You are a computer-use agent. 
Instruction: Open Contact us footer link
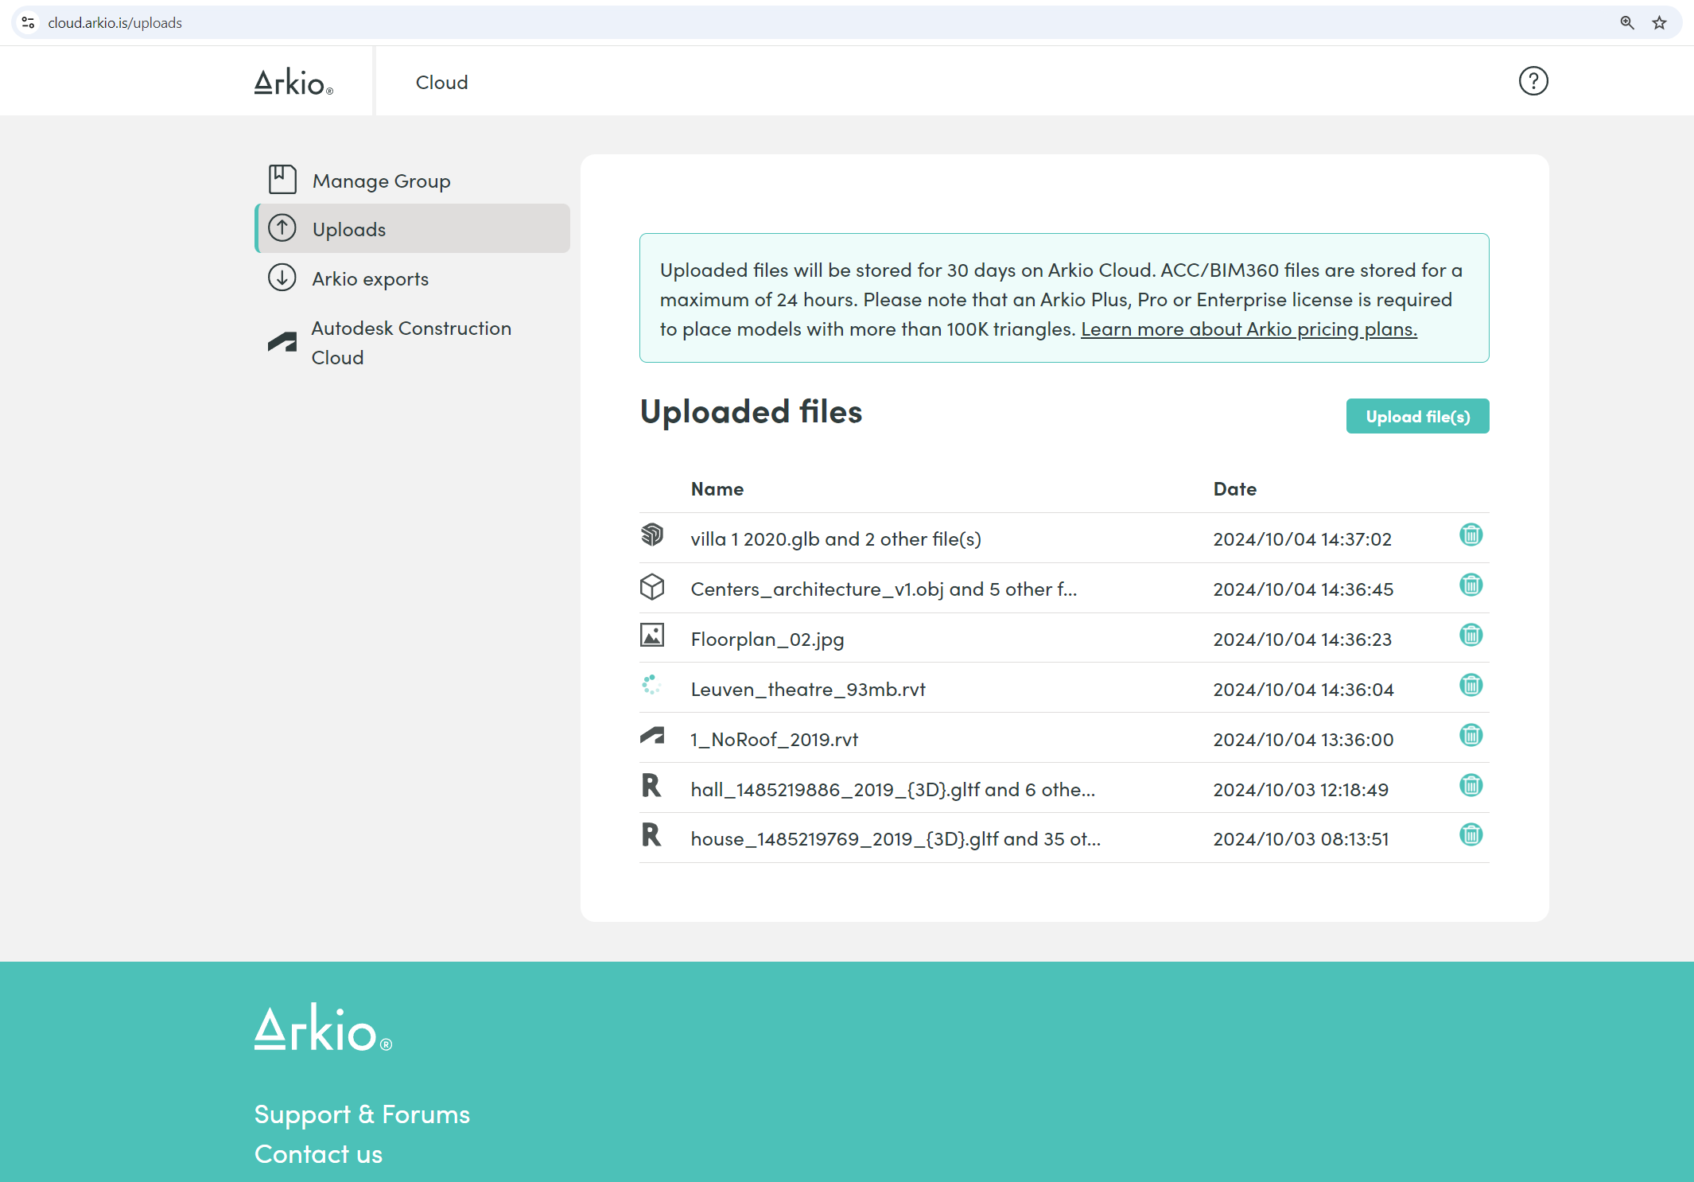click(x=318, y=1154)
